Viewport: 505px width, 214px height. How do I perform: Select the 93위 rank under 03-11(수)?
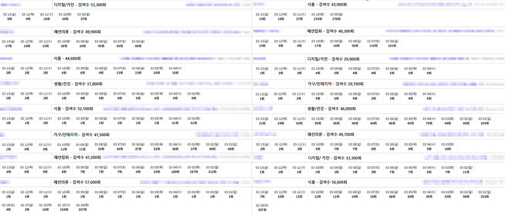tap(299, 123)
